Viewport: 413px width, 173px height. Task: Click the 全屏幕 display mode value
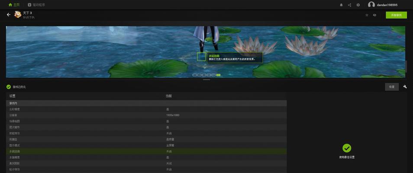[x=170, y=145]
